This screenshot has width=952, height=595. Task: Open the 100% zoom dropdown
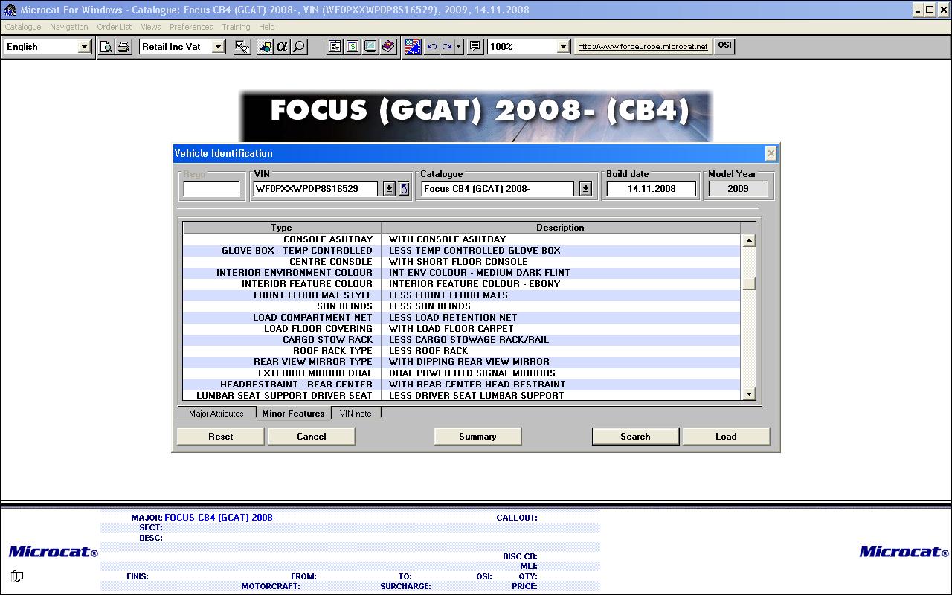(563, 47)
